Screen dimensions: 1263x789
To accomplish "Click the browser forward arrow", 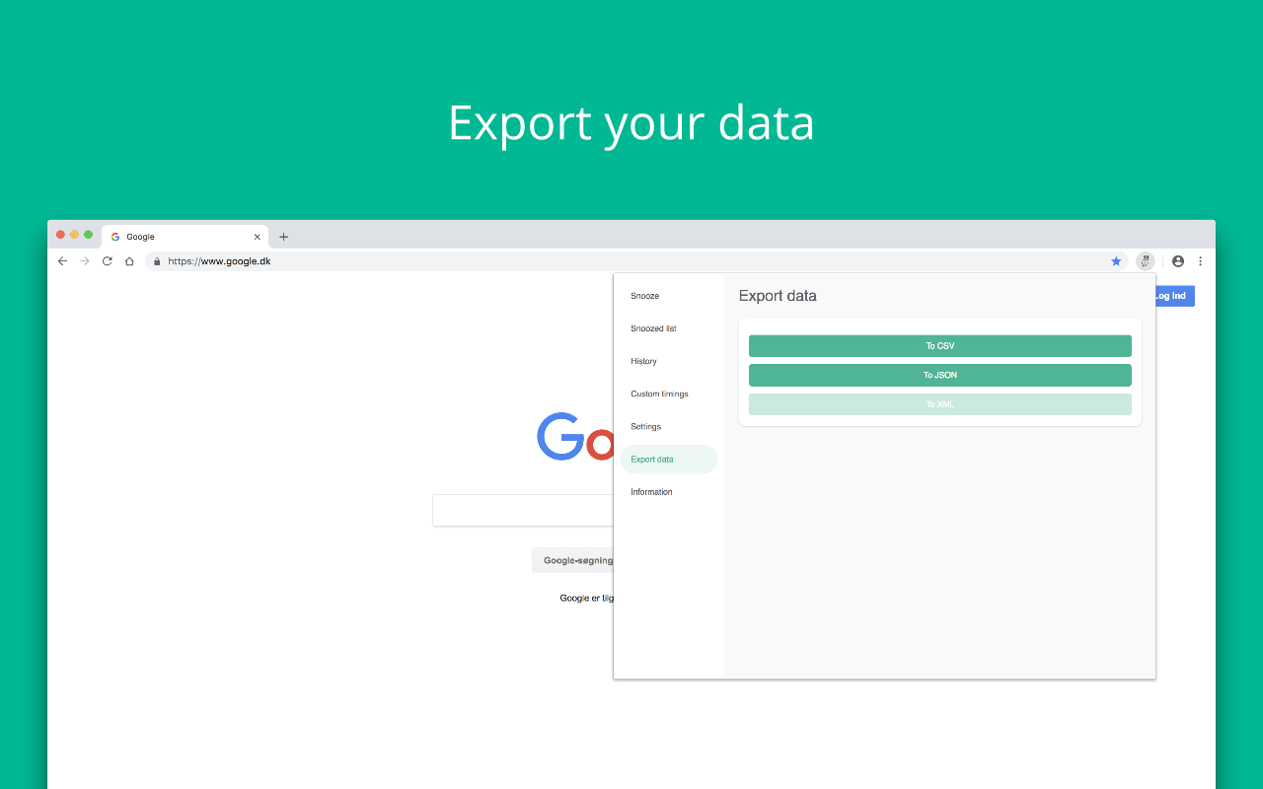I will point(85,261).
